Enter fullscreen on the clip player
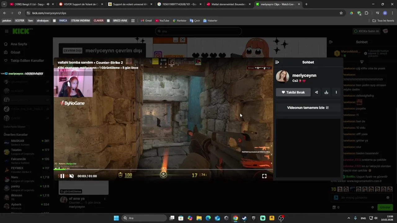Image resolution: width=397 pixels, height=223 pixels. [x=264, y=176]
